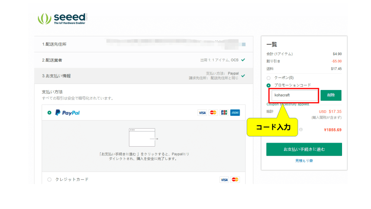
Task: Select the クーポン(0) radio option
Action: point(268,78)
